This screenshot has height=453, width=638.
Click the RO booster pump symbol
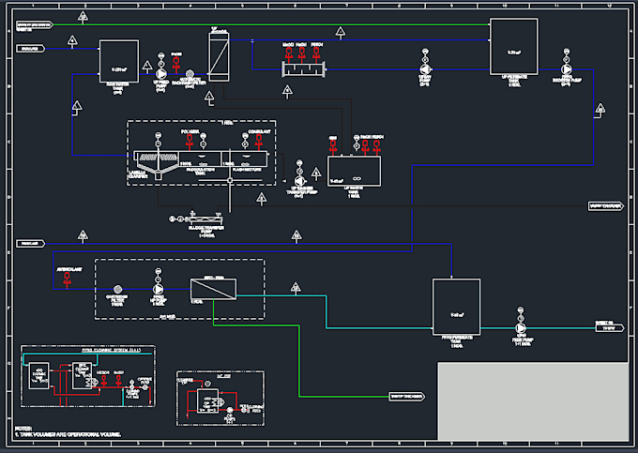coord(567,69)
